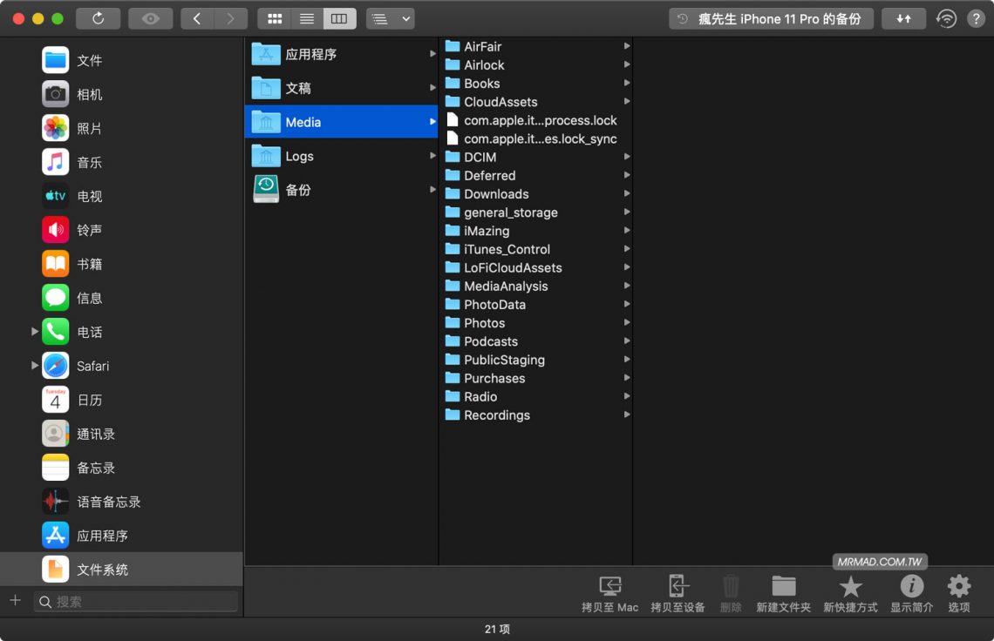Toggle the Quick Look eye icon
This screenshot has height=641, width=994.
[150, 17]
